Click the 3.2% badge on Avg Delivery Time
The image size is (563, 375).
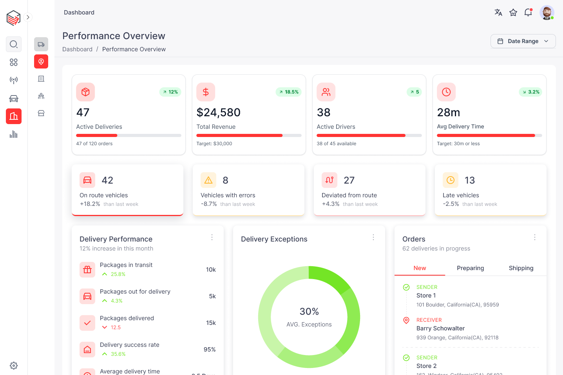pyautogui.click(x=530, y=92)
